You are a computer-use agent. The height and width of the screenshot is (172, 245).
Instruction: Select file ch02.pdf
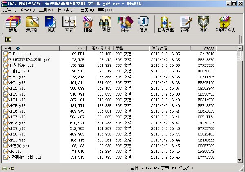pos(17,88)
